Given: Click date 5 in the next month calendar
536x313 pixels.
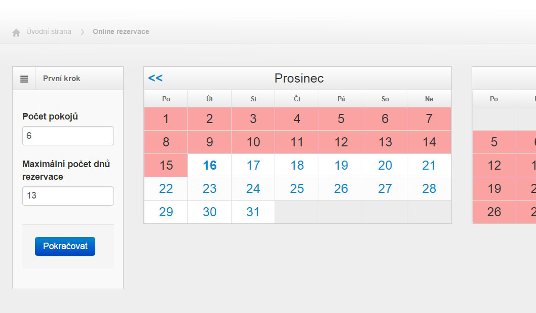Looking at the screenshot, I should pos(494,142).
